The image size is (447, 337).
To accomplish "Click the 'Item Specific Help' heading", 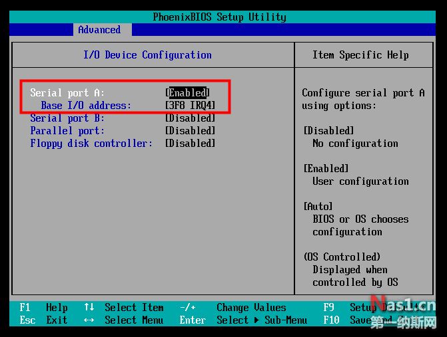I will click(360, 55).
